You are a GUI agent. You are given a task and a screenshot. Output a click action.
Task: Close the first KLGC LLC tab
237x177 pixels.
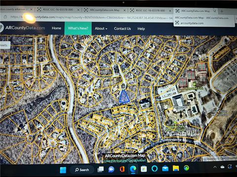pos(79,10)
